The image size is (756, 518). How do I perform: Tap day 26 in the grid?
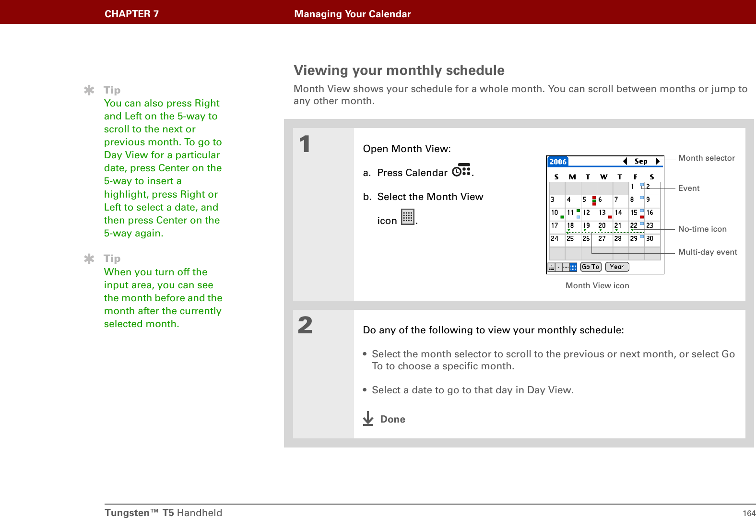[589, 240]
